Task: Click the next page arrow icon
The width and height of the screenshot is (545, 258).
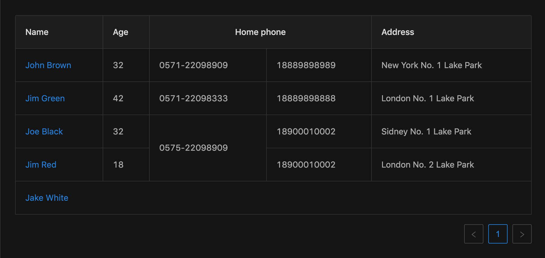Action: coord(522,234)
